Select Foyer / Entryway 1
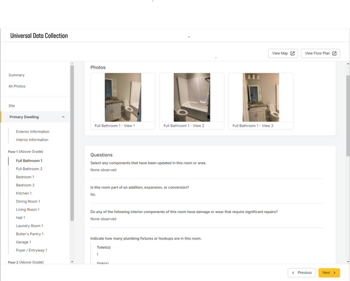This screenshot has height=281, width=350. point(31,250)
